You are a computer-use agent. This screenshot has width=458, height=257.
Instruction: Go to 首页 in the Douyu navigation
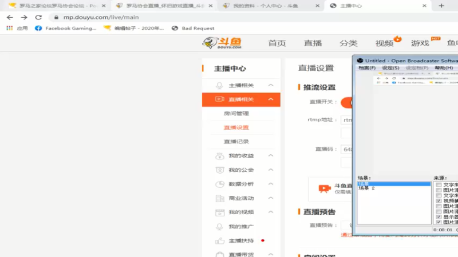coord(277,43)
